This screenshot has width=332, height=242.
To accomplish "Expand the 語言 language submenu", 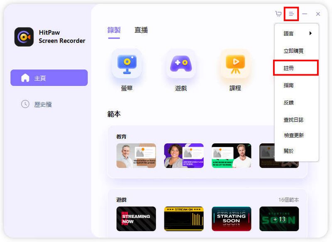I will (297, 34).
